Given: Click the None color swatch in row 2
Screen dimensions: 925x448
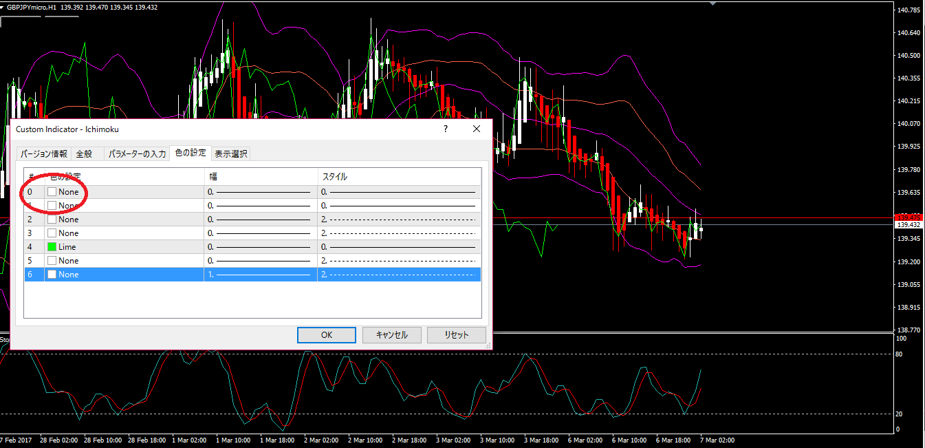Looking at the screenshot, I should (x=52, y=220).
